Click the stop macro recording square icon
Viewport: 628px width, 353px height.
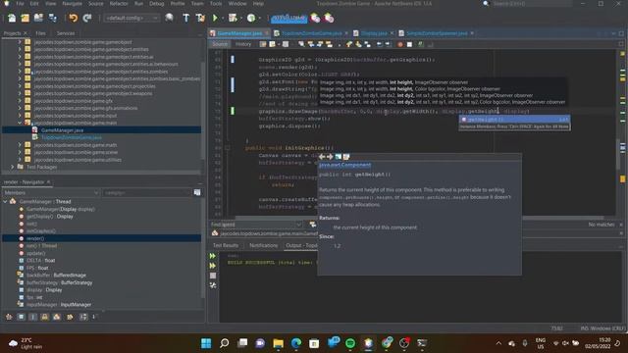(409, 44)
